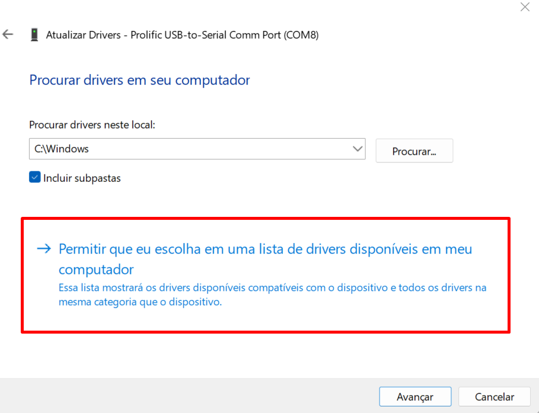Click the 'Atualizar Drivers - Prolific USB-to-Serial' title text
Screen dimensions: 539x413
coord(148,35)
